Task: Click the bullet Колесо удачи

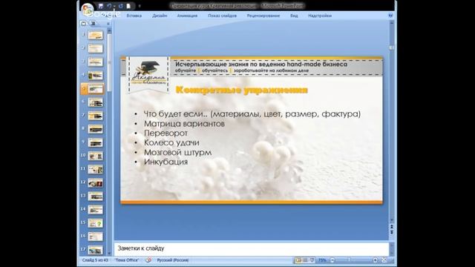Action: click(171, 142)
